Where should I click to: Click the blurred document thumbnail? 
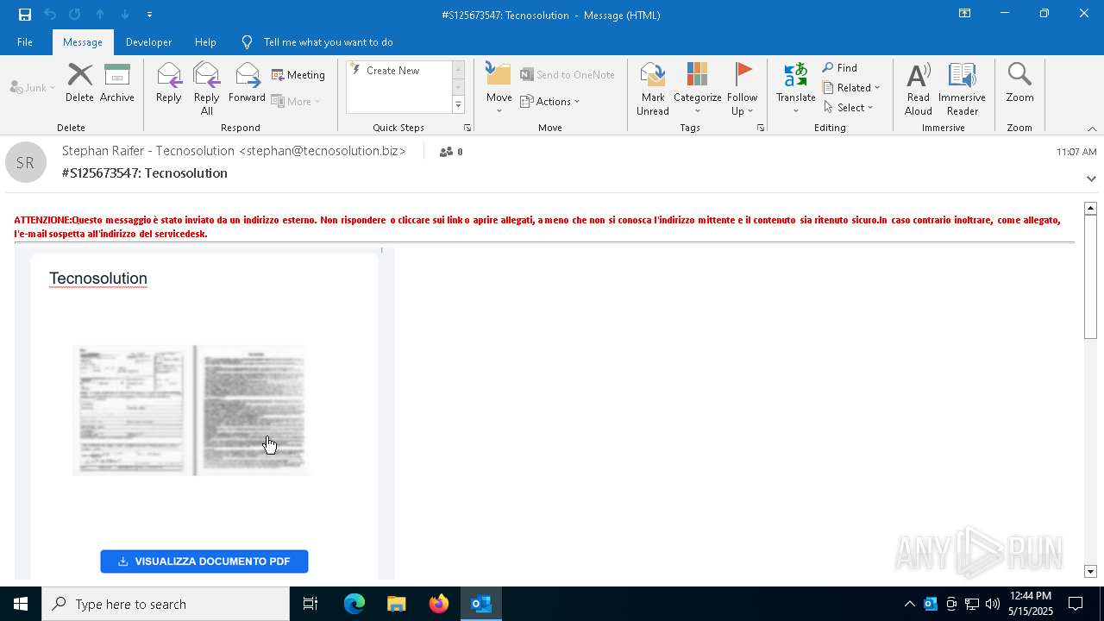(191, 411)
